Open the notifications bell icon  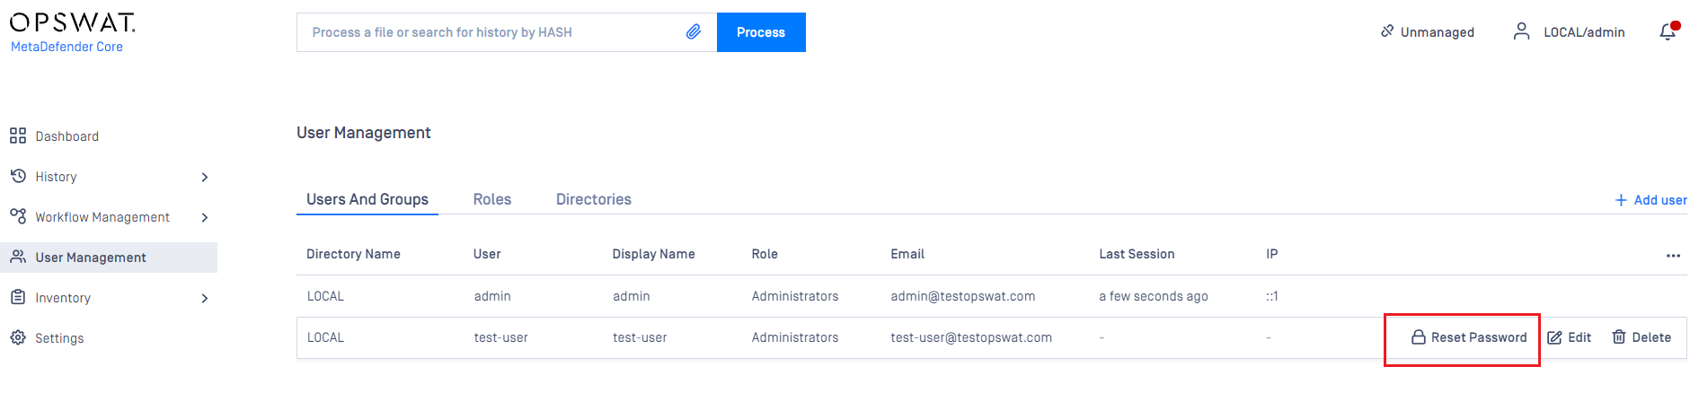(x=1668, y=31)
